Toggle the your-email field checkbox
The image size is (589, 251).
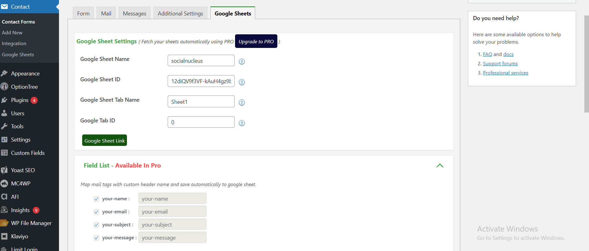click(96, 212)
